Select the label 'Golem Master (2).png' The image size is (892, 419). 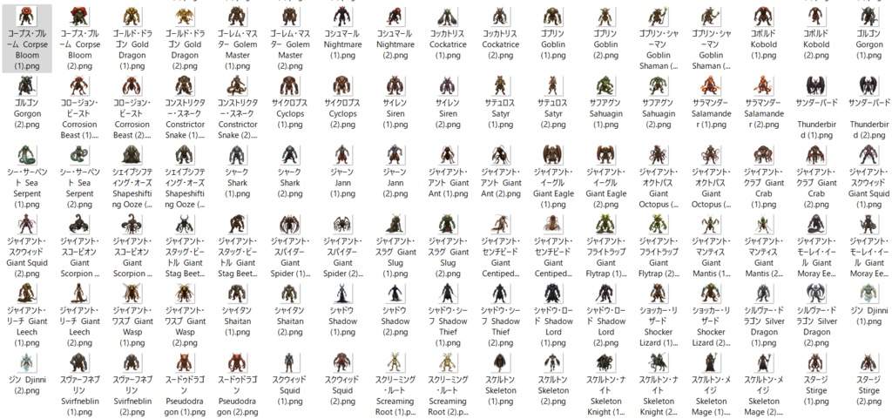pyautogui.click(x=290, y=50)
